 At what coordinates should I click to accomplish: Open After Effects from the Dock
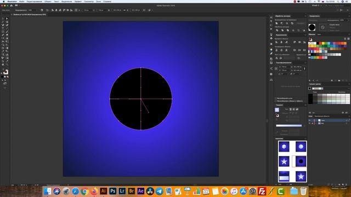(x=140, y=191)
